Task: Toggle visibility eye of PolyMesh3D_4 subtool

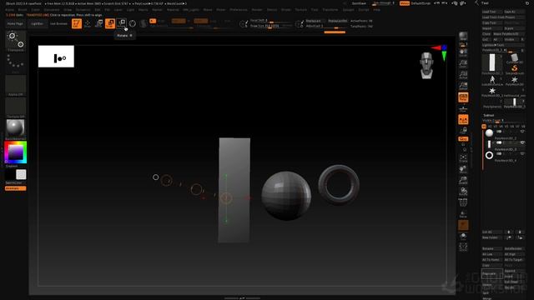Action: click(522, 154)
